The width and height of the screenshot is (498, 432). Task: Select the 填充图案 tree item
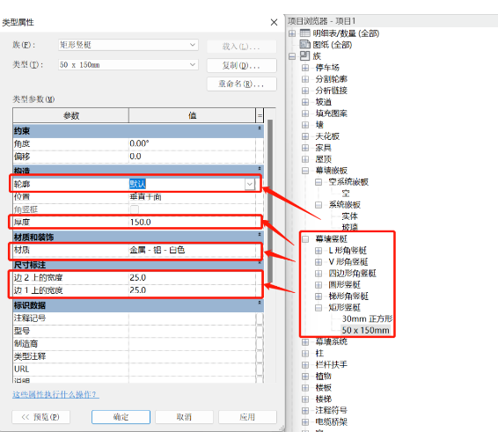tap(332, 113)
